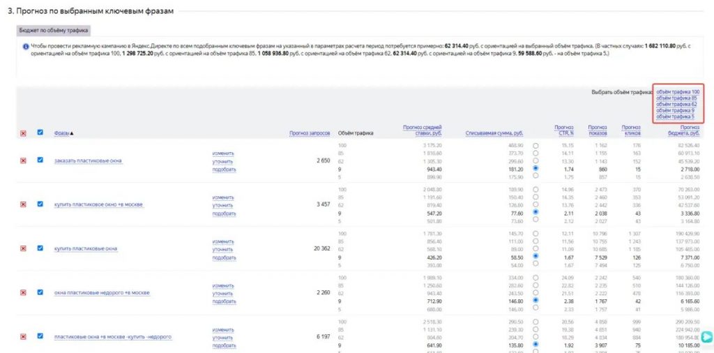
Task: Sort by the 'Фразы' column header
Action: 62,133
